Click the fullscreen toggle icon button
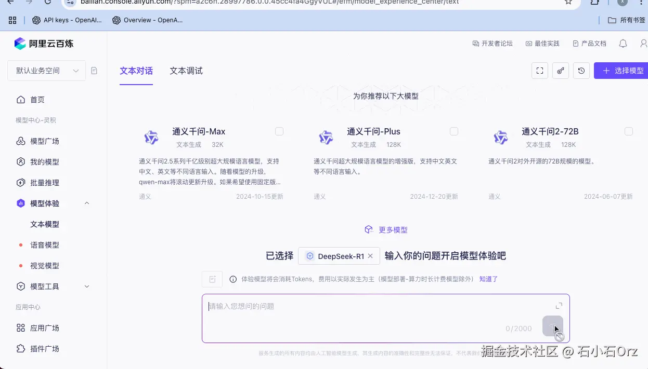Image resolution: width=648 pixels, height=369 pixels. pyautogui.click(x=540, y=71)
